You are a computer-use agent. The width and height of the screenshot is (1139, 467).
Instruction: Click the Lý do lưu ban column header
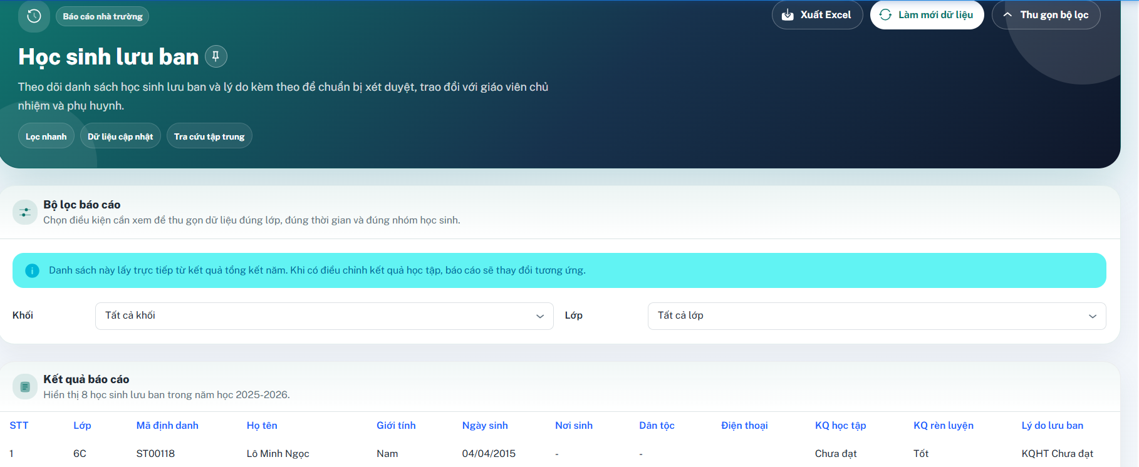(x=1053, y=426)
